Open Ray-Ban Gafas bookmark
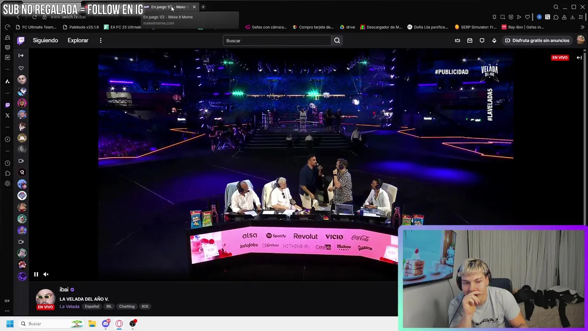This screenshot has width=588, height=331. pyautogui.click(x=523, y=27)
